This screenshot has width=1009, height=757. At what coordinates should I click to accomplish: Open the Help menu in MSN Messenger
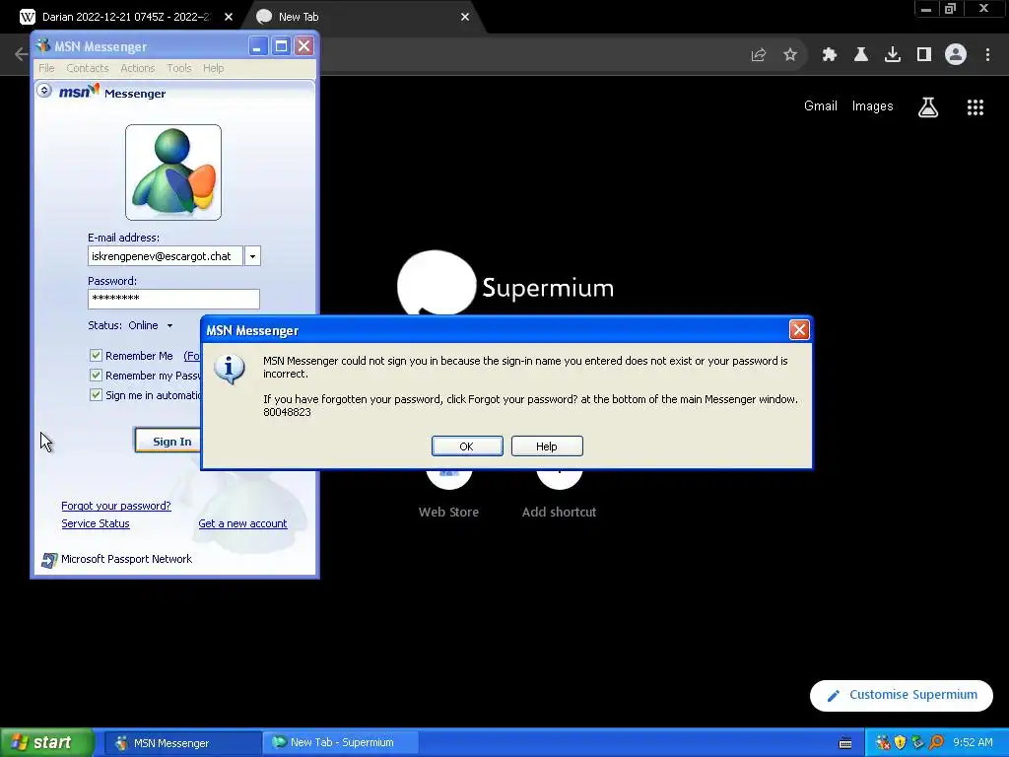(x=214, y=68)
